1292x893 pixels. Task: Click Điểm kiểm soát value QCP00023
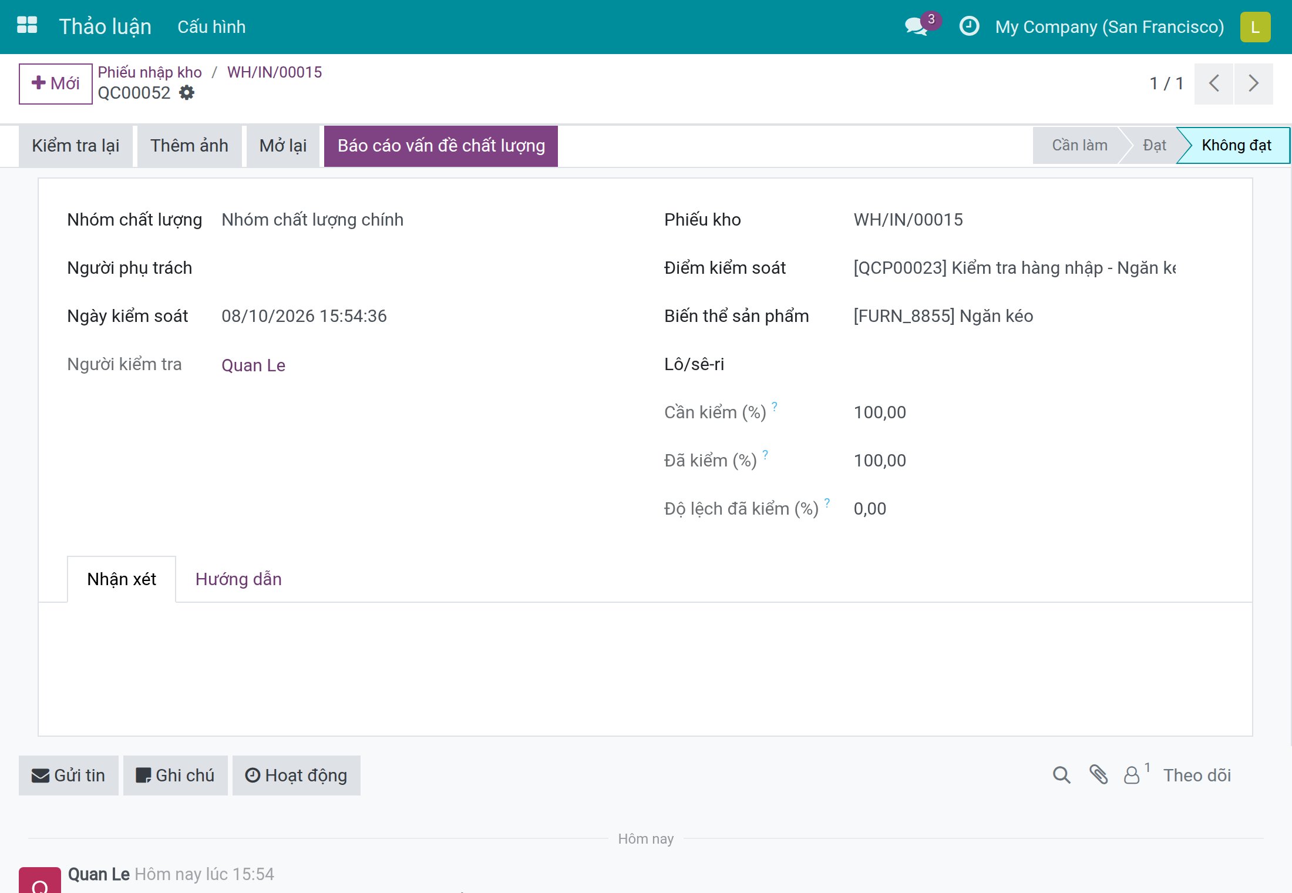click(x=1014, y=268)
